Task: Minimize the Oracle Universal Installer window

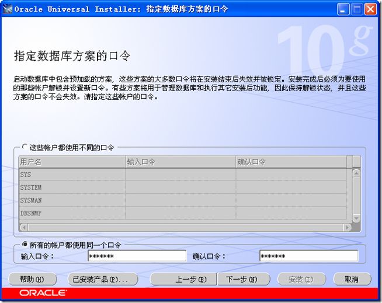Action: (343, 9)
